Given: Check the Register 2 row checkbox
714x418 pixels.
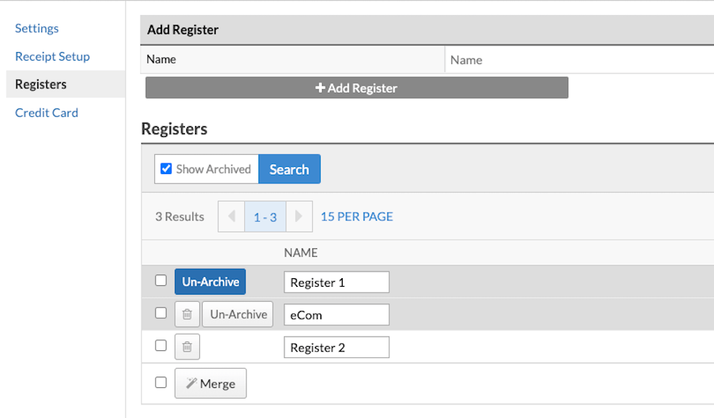Looking at the screenshot, I should [x=161, y=345].
